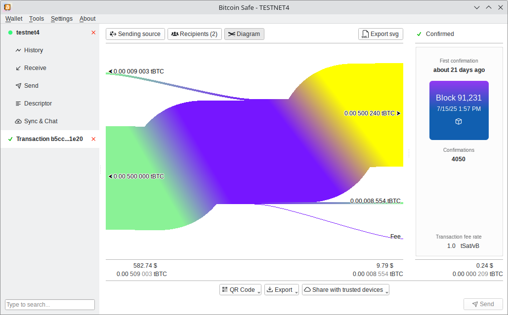508x315 pixels.
Task: Click the Sync & Chat cloud icon
Action: [18, 121]
